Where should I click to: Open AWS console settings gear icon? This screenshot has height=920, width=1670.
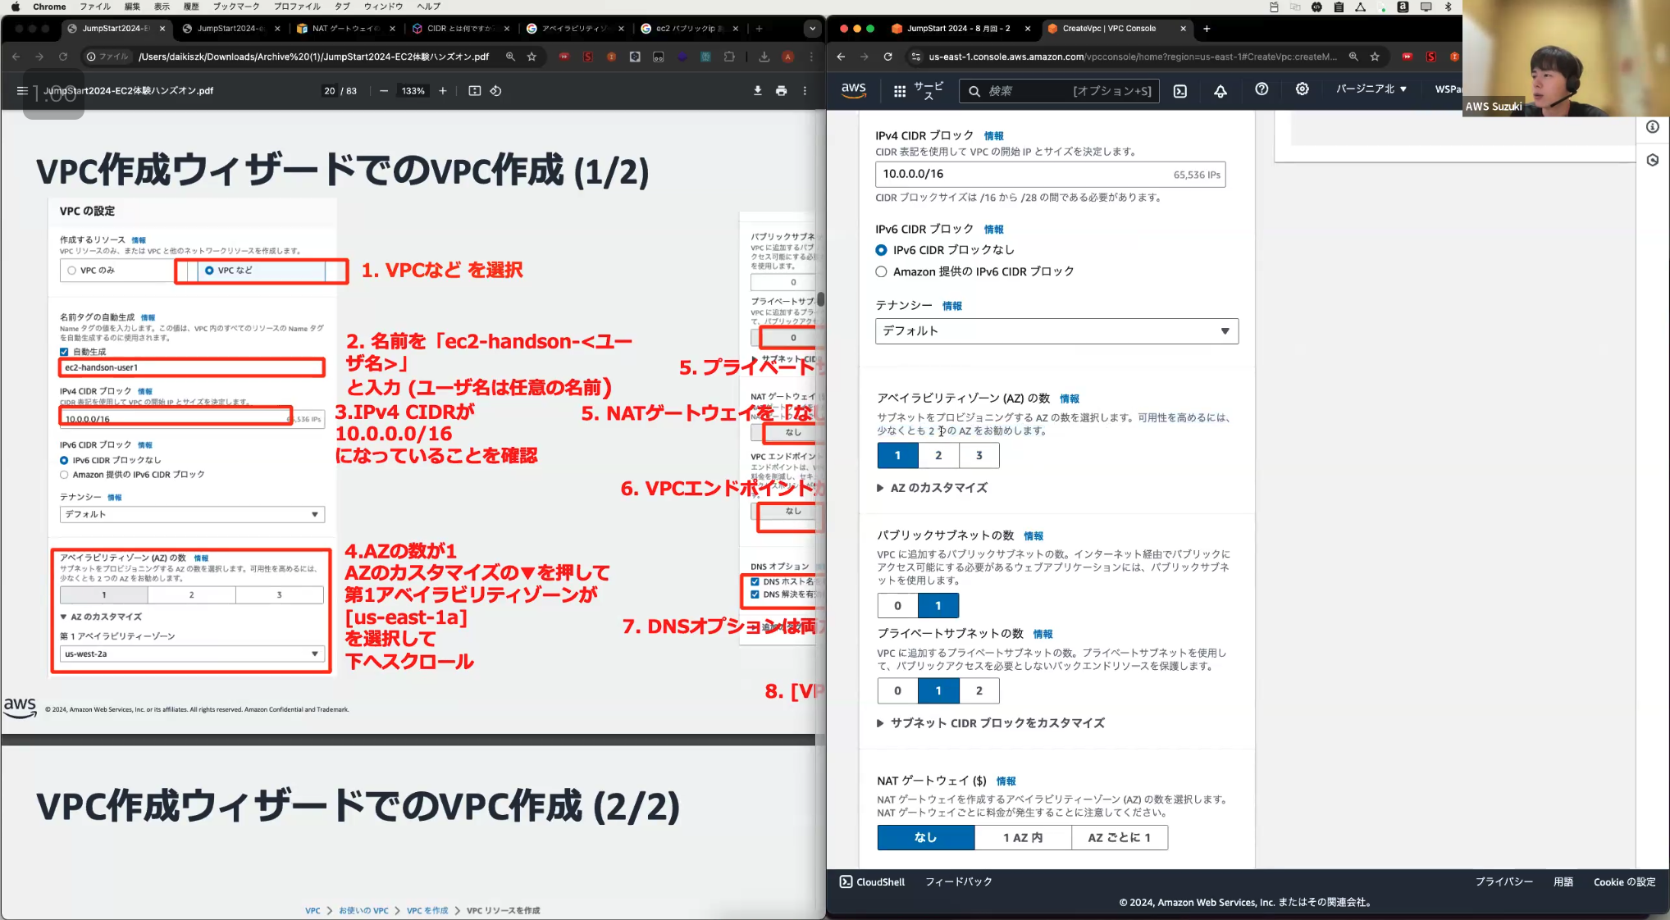[1302, 89]
